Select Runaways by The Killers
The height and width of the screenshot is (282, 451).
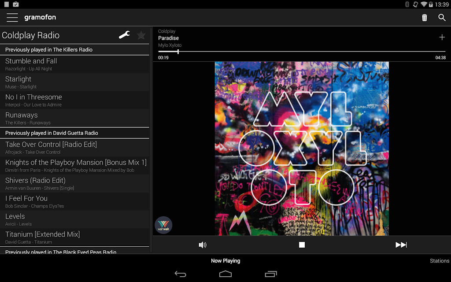[75, 118]
